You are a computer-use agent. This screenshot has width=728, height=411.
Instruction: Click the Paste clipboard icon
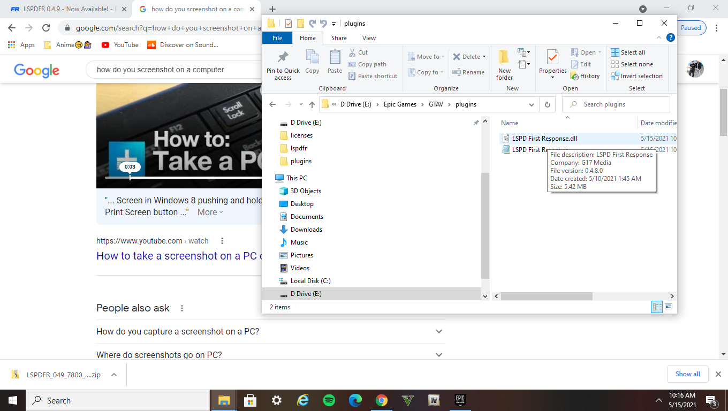335,58
